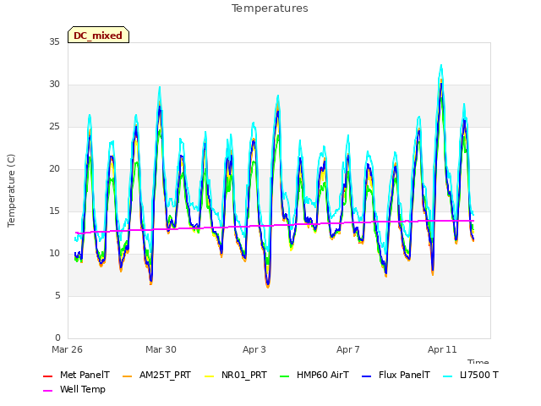Image resolution: width=541 pixels, height=406 pixels.
Task: Click the yellow NR01_PRT color swatch
Action: pos(210,376)
